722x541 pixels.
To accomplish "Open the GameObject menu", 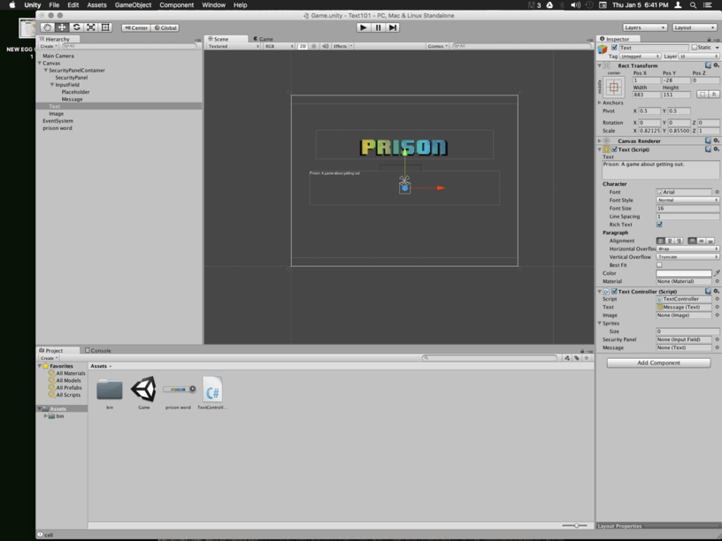I will click(x=133, y=5).
